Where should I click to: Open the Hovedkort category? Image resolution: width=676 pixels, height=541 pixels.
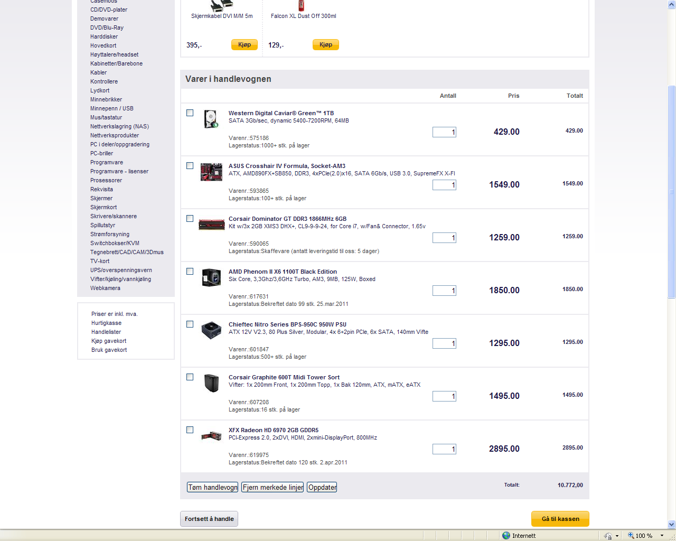[x=104, y=46]
